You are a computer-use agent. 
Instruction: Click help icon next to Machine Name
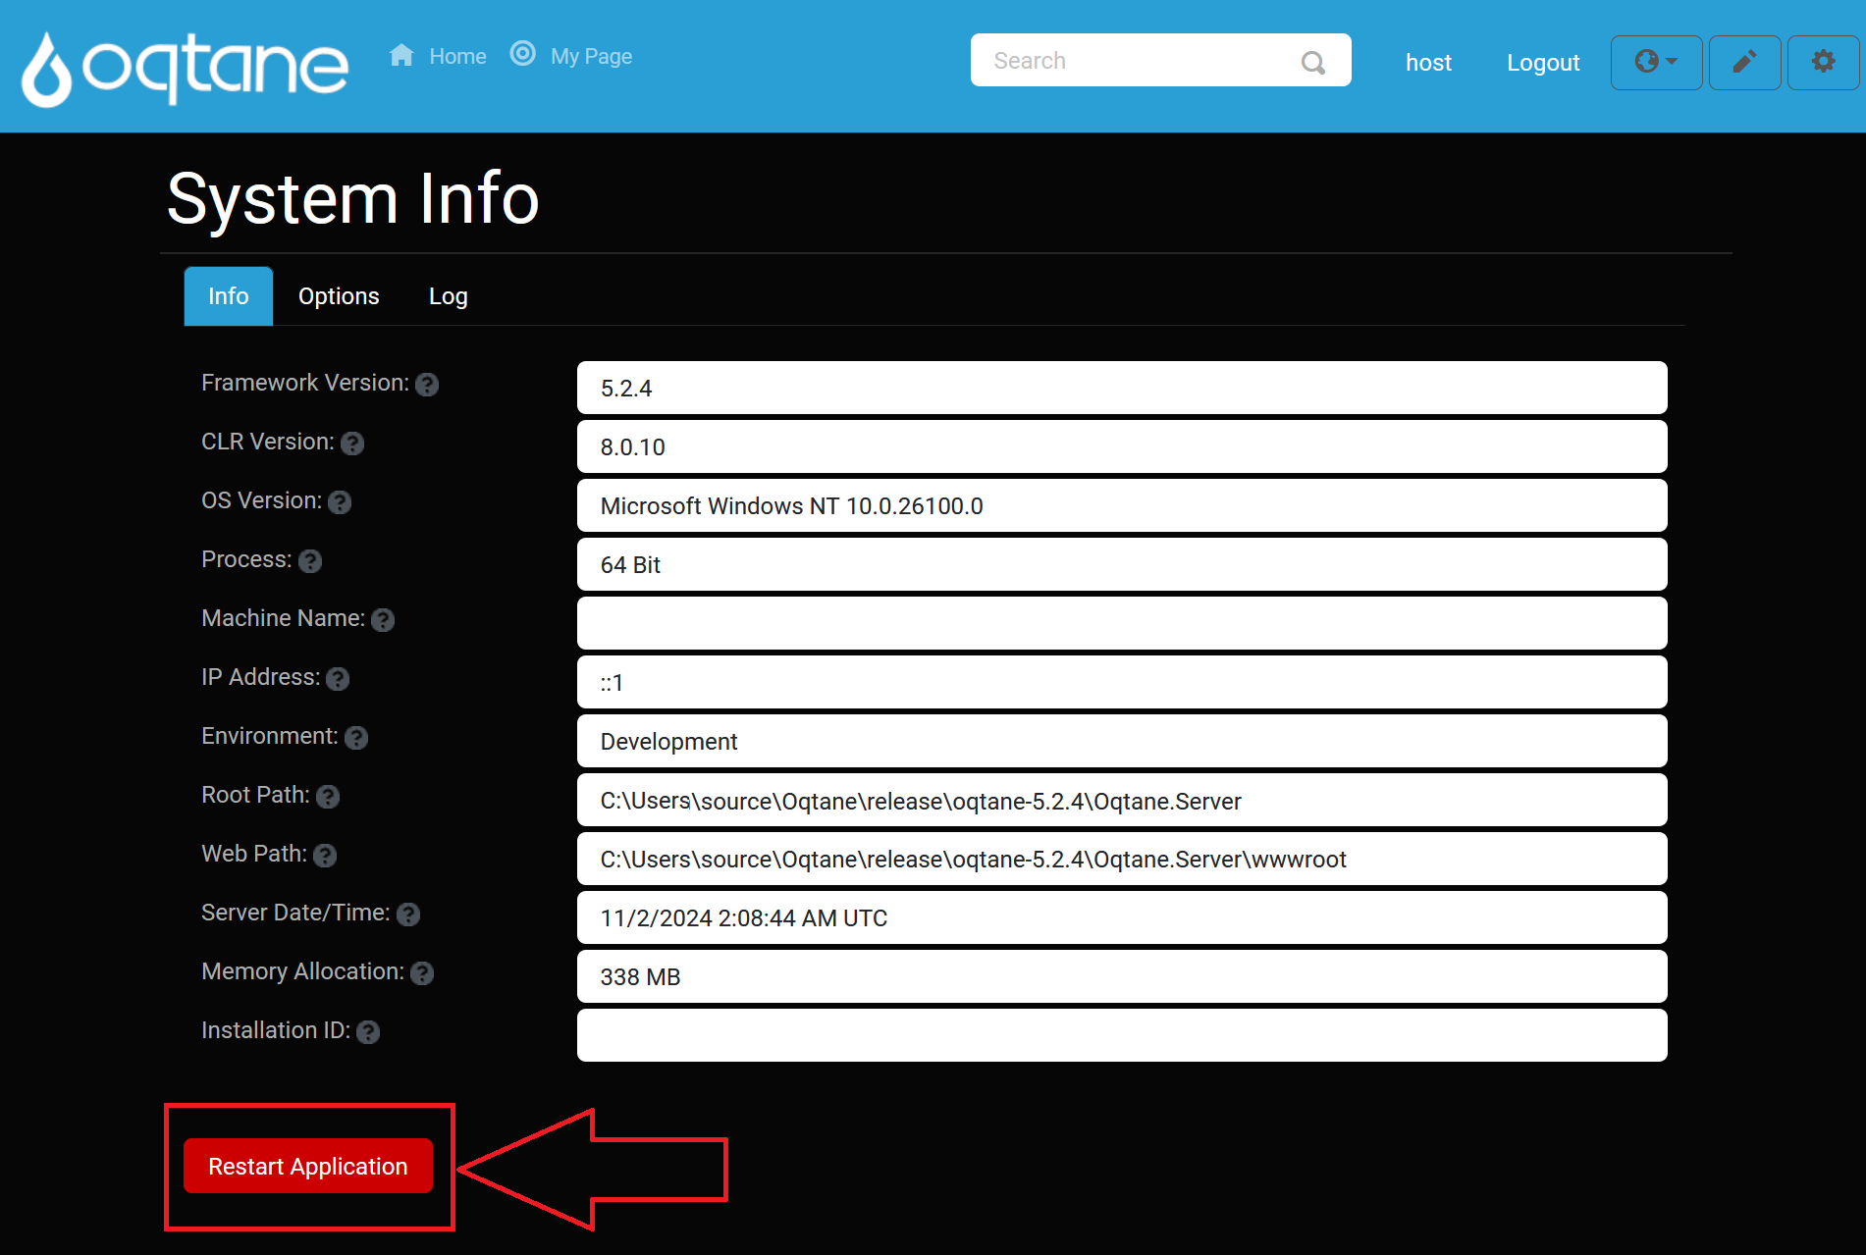point(383,620)
